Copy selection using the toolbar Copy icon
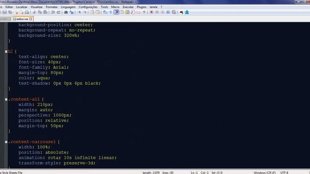Viewport: 310px width, 174px height. click(40, 12)
